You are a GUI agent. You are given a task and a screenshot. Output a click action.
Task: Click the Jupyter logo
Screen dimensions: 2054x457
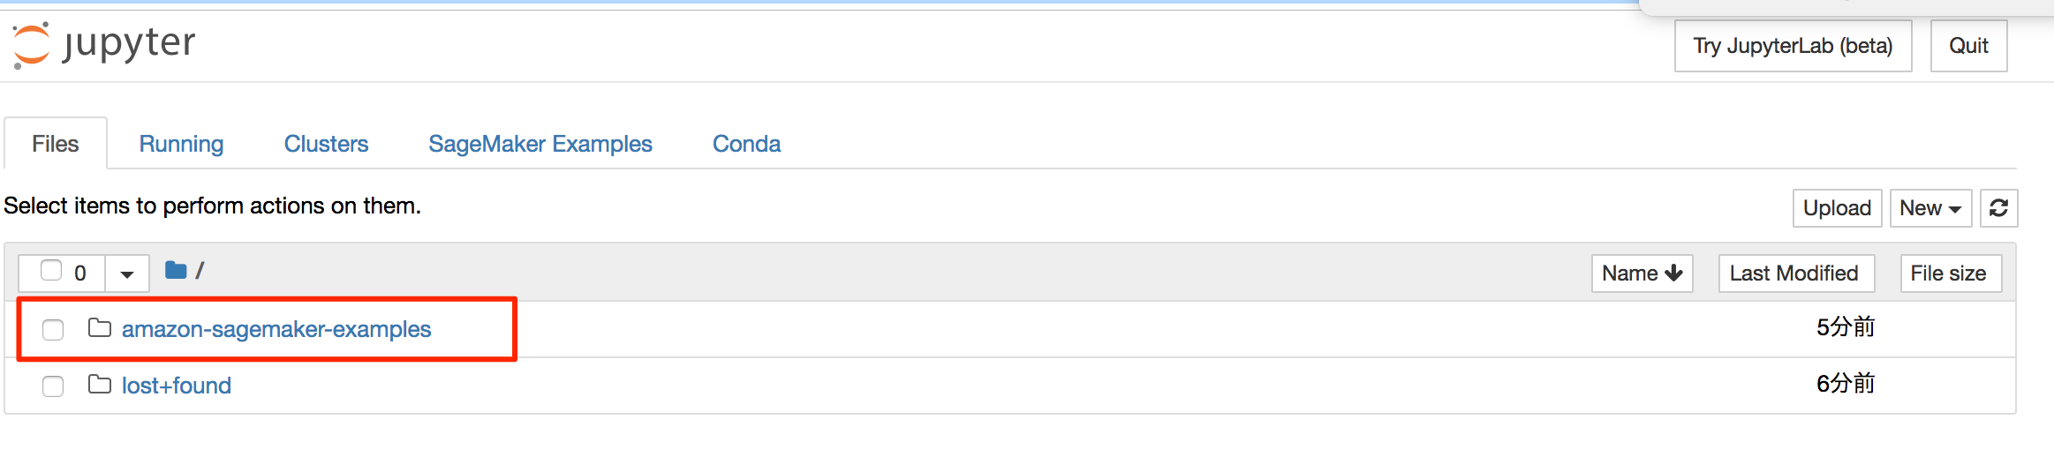[x=104, y=44]
